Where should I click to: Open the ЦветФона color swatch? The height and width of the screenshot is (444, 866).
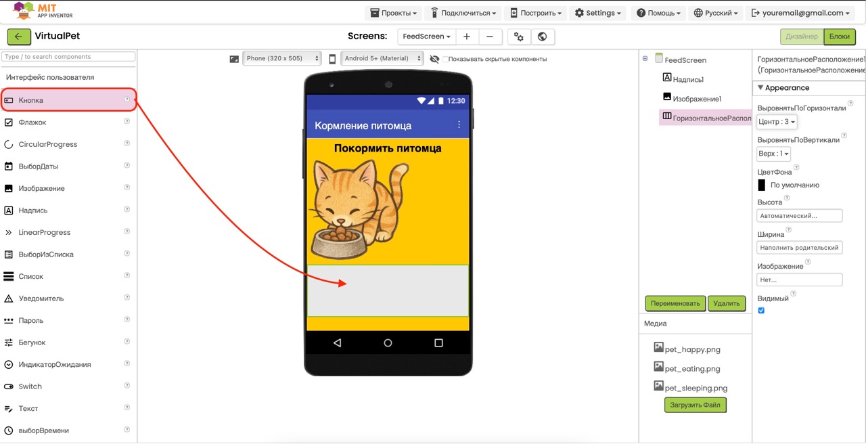(x=762, y=185)
